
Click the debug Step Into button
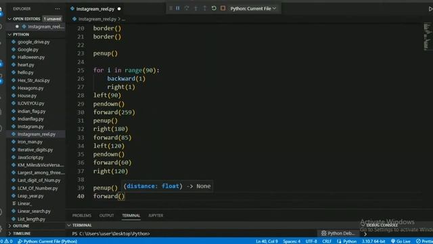(x=196, y=8)
